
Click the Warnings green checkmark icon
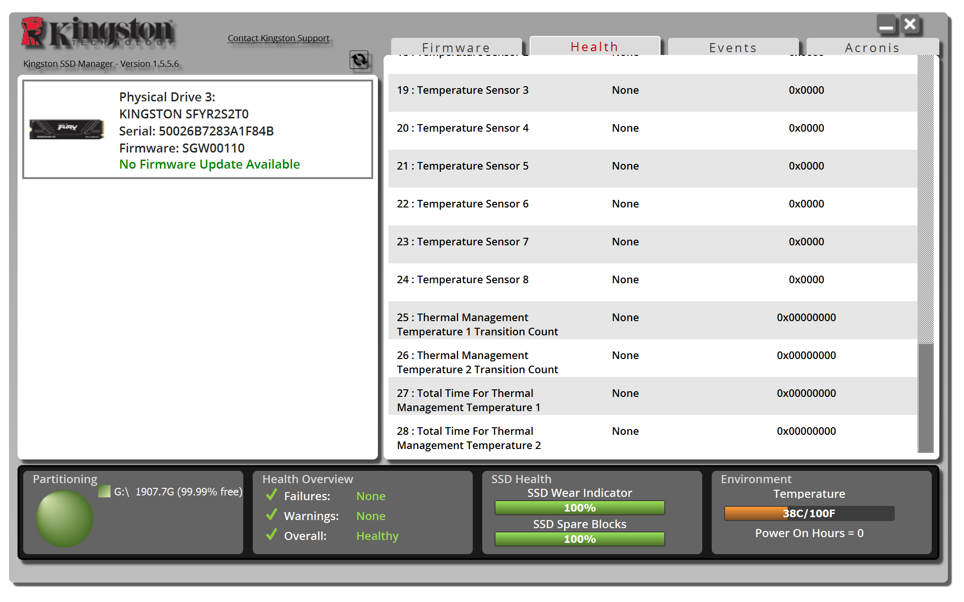[x=272, y=515]
